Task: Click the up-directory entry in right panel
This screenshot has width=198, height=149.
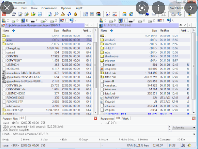Action: [145, 36]
